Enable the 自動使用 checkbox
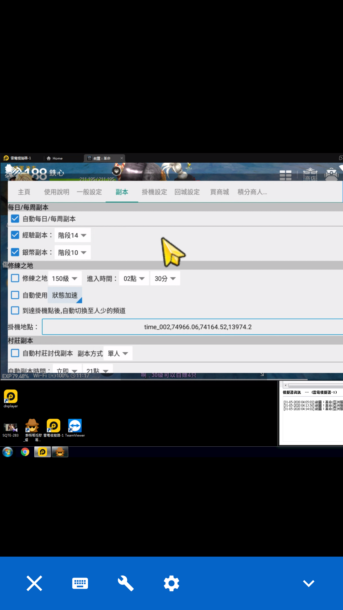 coord(15,295)
